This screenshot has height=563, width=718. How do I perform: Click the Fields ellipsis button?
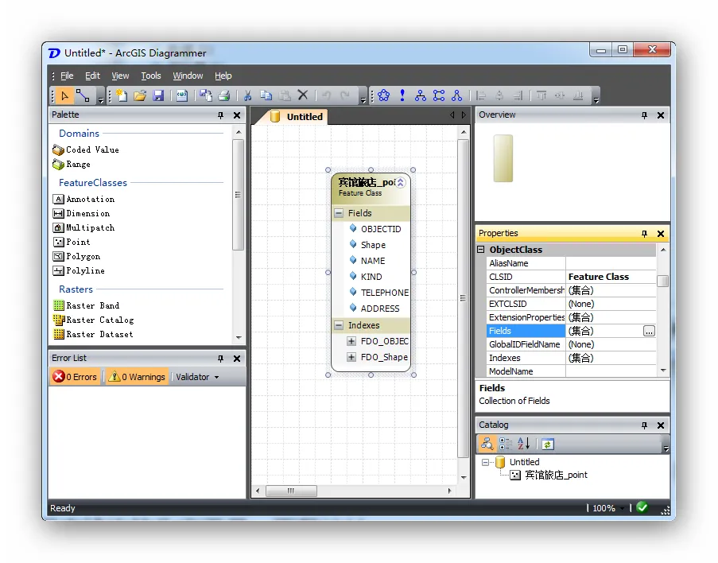pyautogui.click(x=649, y=332)
